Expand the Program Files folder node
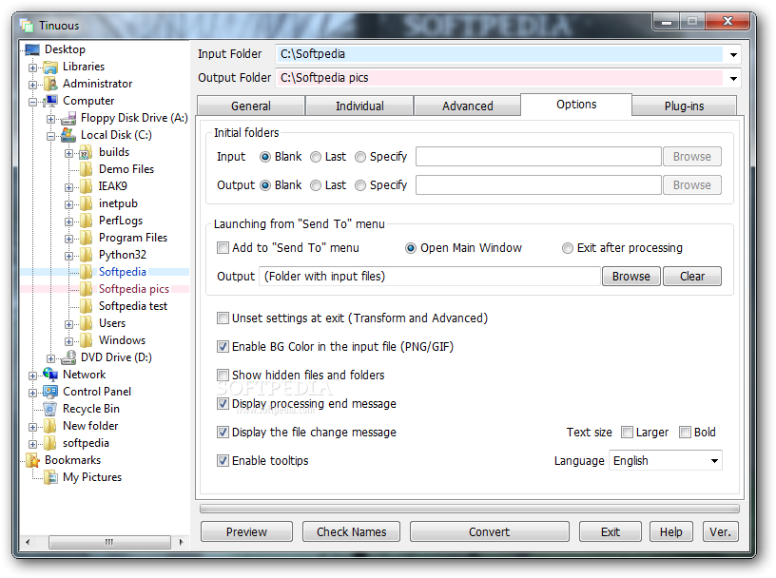This screenshot has width=776, height=578. [x=68, y=239]
